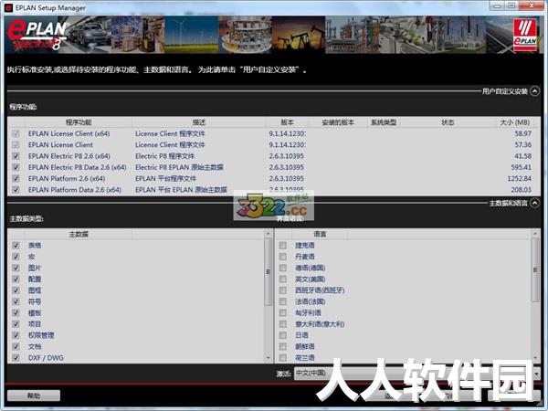This screenshot has height=411, width=548.
Task: Click the 描述 column header
Action: pos(199,122)
